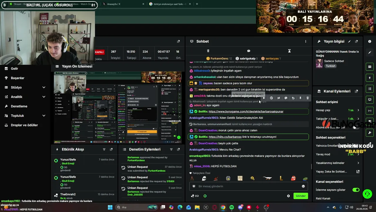Delete the hovered emo344 message with trash icon

pos(308,98)
